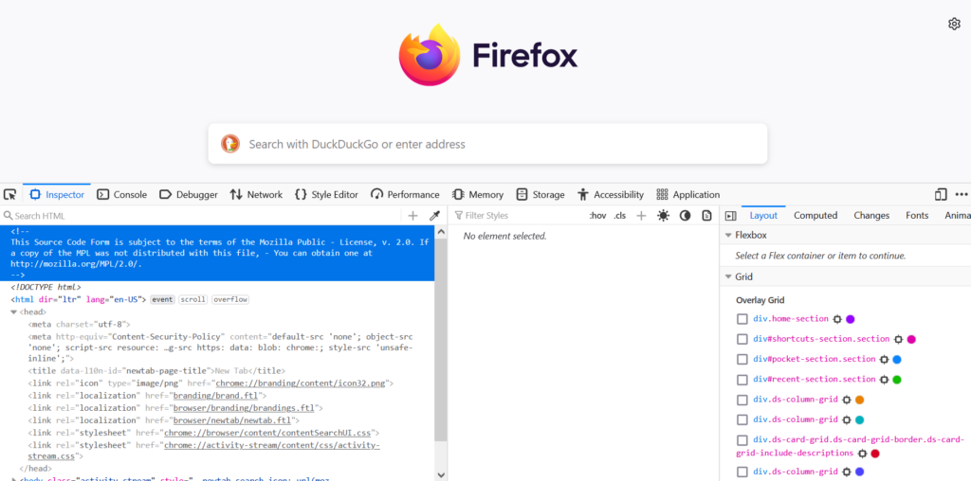Toggle responsive design mode icon
This screenshot has height=481, width=971.
[941, 195]
